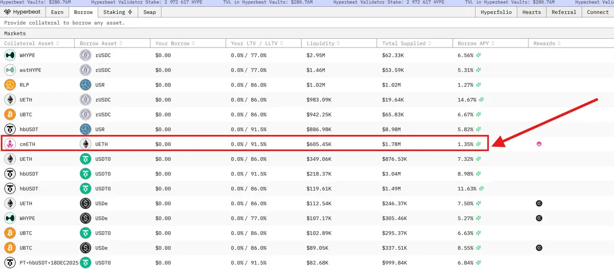
Task: Click the rewards icon in the 8.55% APY row
Action: (x=539, y=248)
